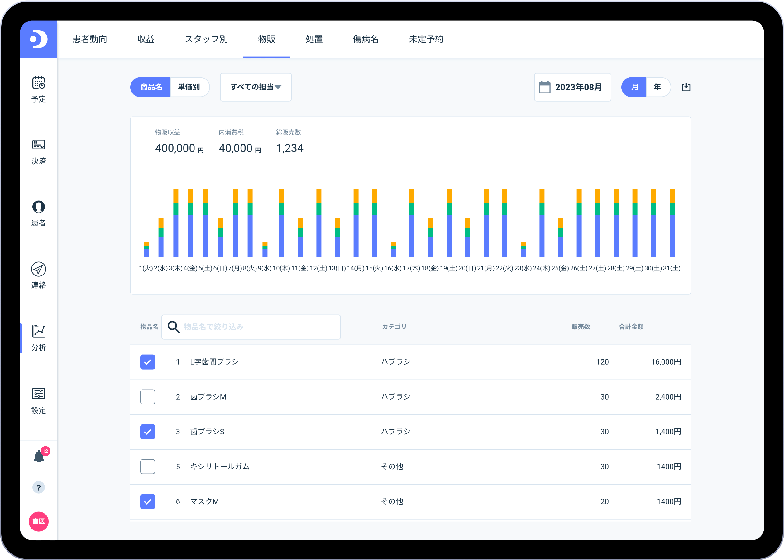Switch to the スタッフ別 tab
The image size is (784, 560).
coord(206,39)
